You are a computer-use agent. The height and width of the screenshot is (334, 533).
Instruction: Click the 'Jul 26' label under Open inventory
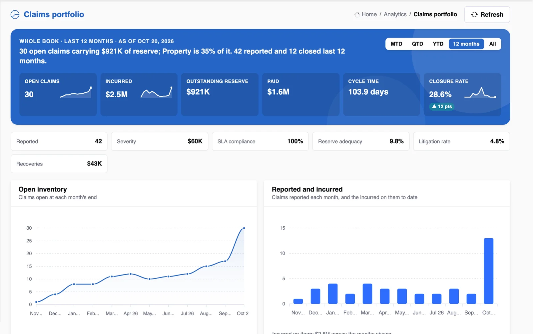click(187, 313)
